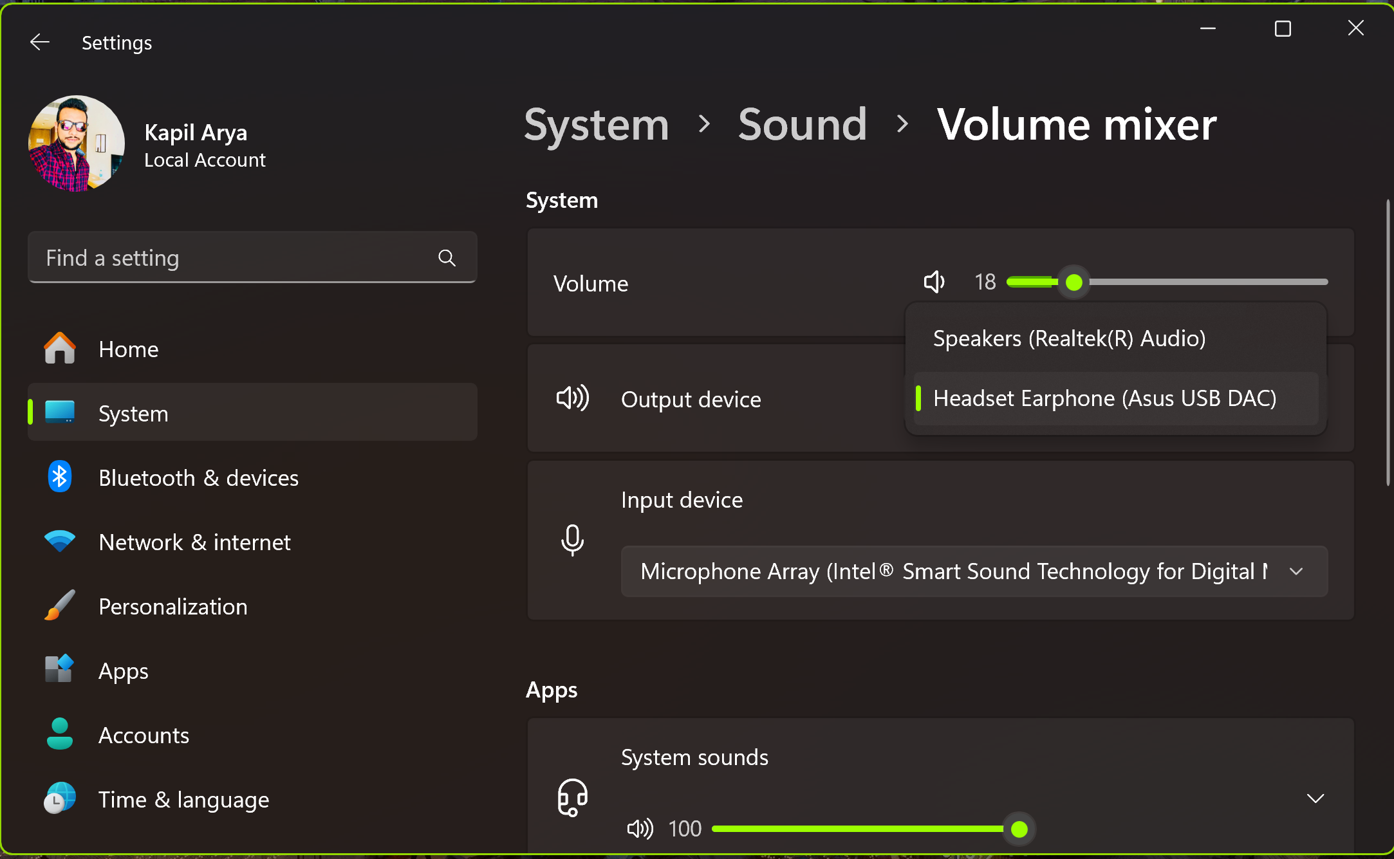
Task: Open Time & language settings
Action: tap(183, 800)
